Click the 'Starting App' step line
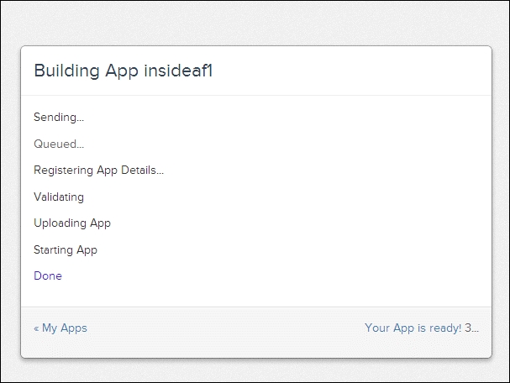Screen dimensions: 510x383 tap(66, 250)
